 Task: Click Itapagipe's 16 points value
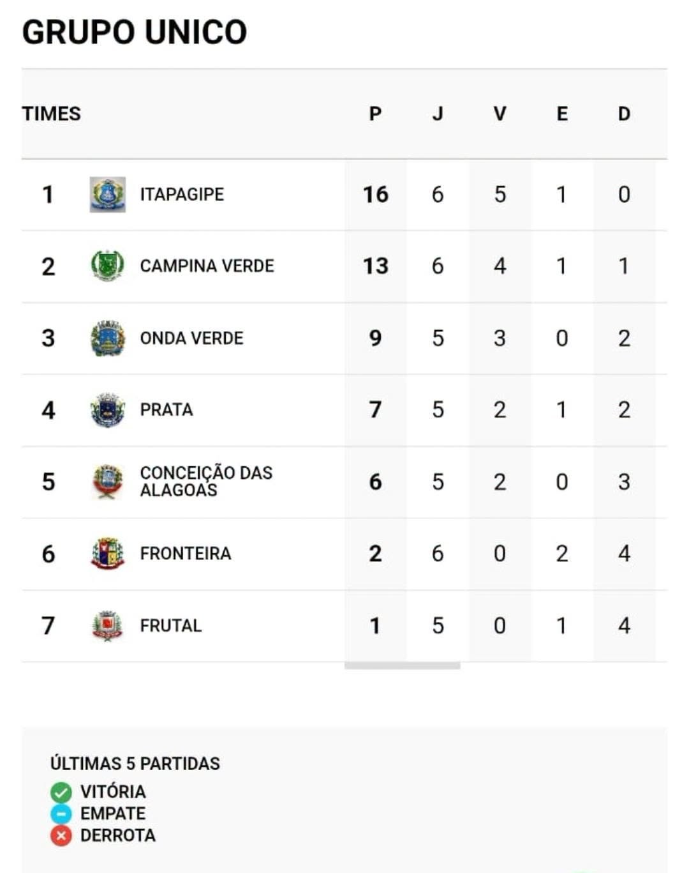[x=375, y=194]
